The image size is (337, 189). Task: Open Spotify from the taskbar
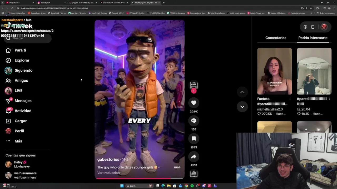(x=192, y=186)
